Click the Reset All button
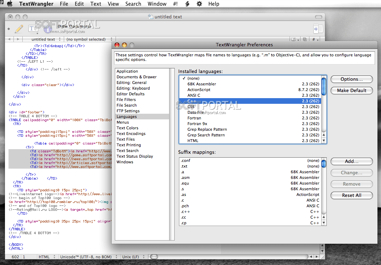The image size is (381, 265). point(351,195)
